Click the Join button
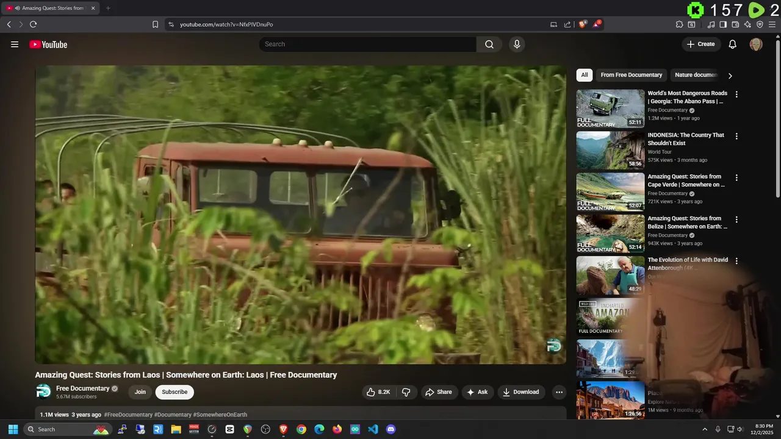 tap(140, 392)
